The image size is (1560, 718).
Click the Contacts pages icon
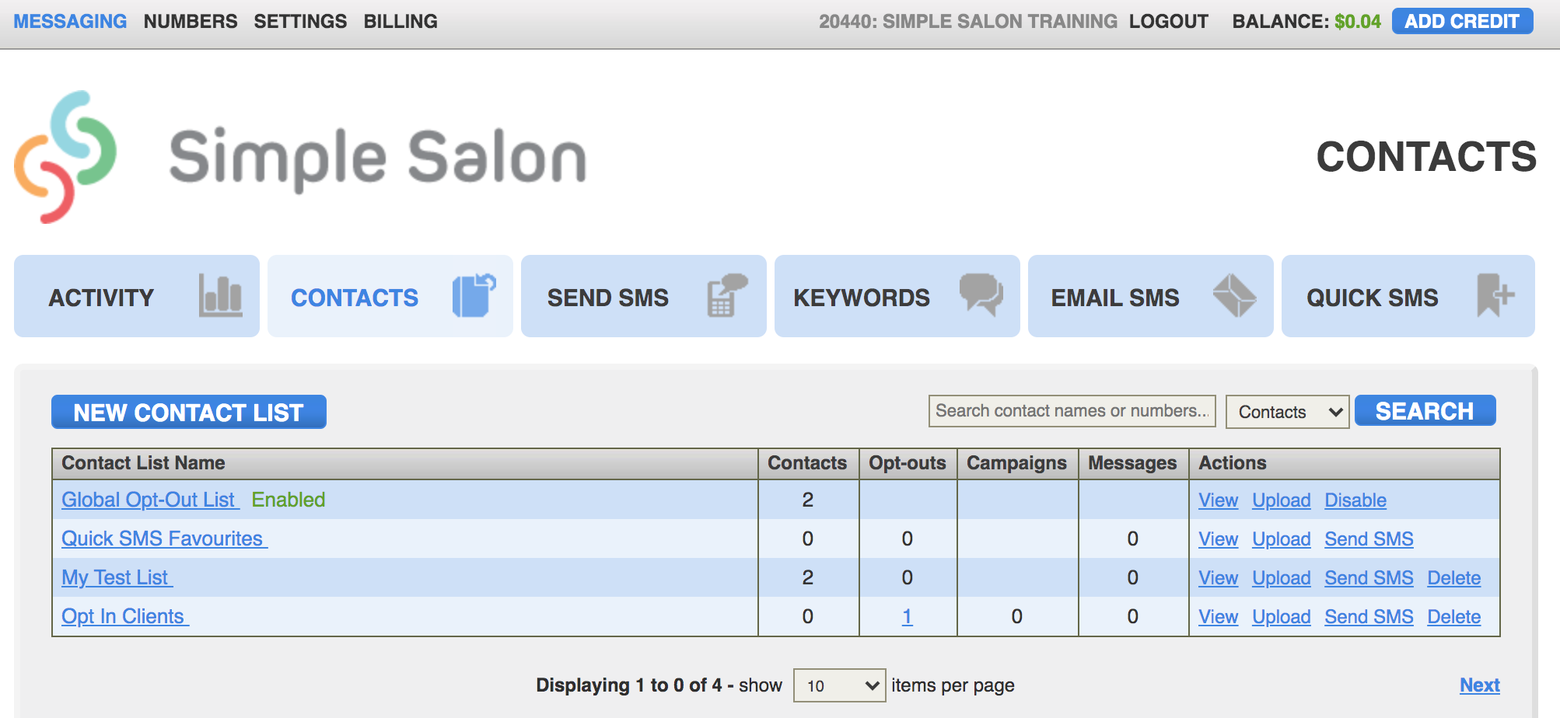(474, 296)
